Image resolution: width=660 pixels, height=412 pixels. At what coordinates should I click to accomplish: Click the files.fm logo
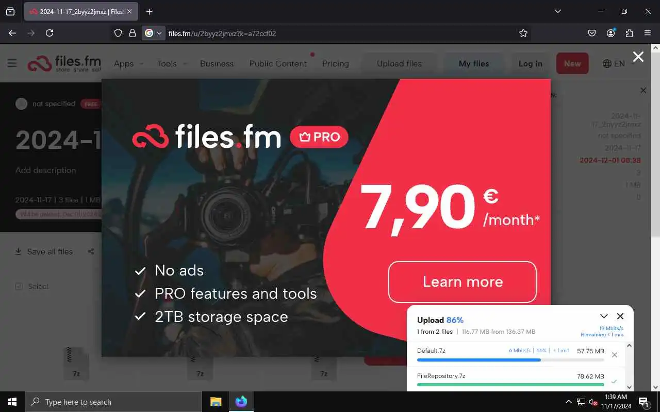(64, 63)
